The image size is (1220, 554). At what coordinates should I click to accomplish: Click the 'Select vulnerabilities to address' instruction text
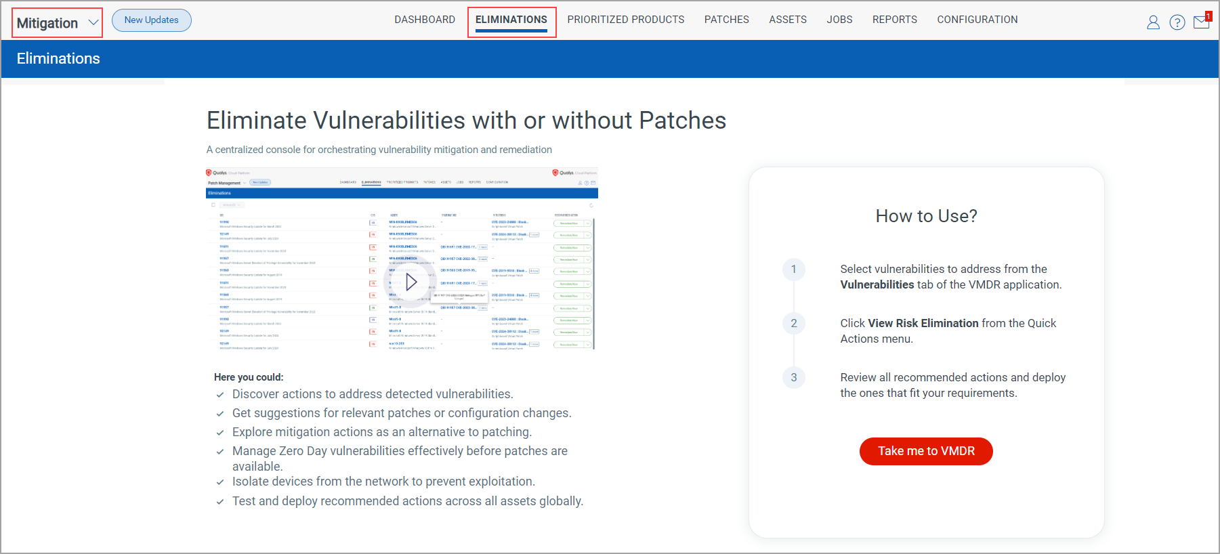point(951,277)
